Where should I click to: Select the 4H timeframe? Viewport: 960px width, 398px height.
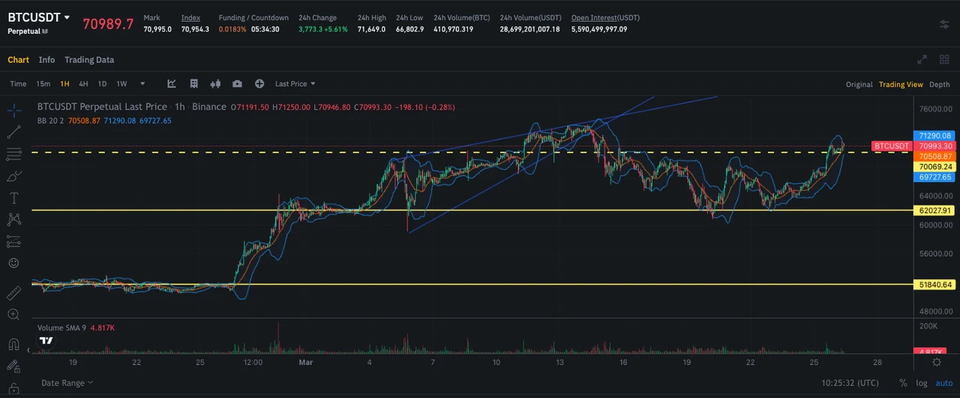[84, 84]
